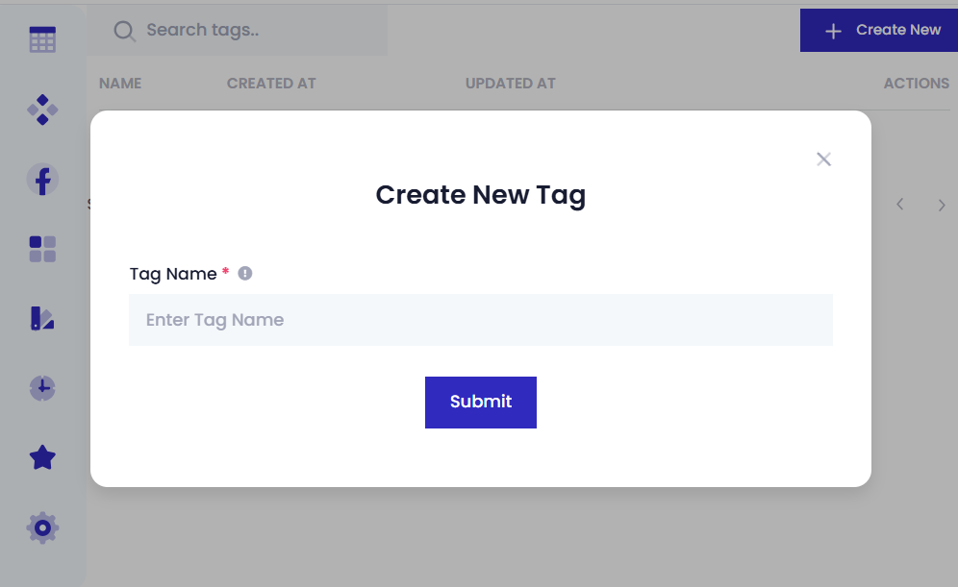Open the table grid sidebar icon
The image size is (958, 587).
(x=42, y=39)
